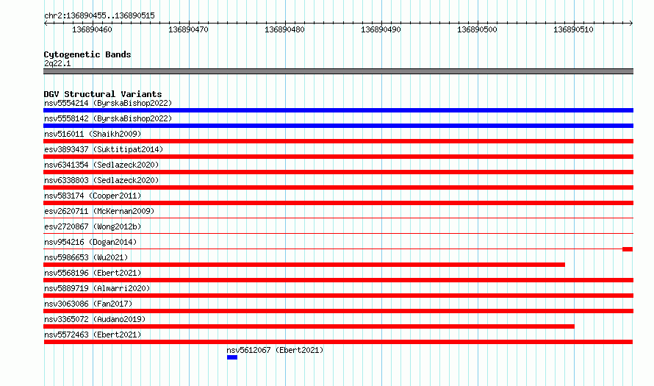The width and height of the screenshot is (654, 386).
Task: Click ruler position 136890460
Action: click(92, 29)
